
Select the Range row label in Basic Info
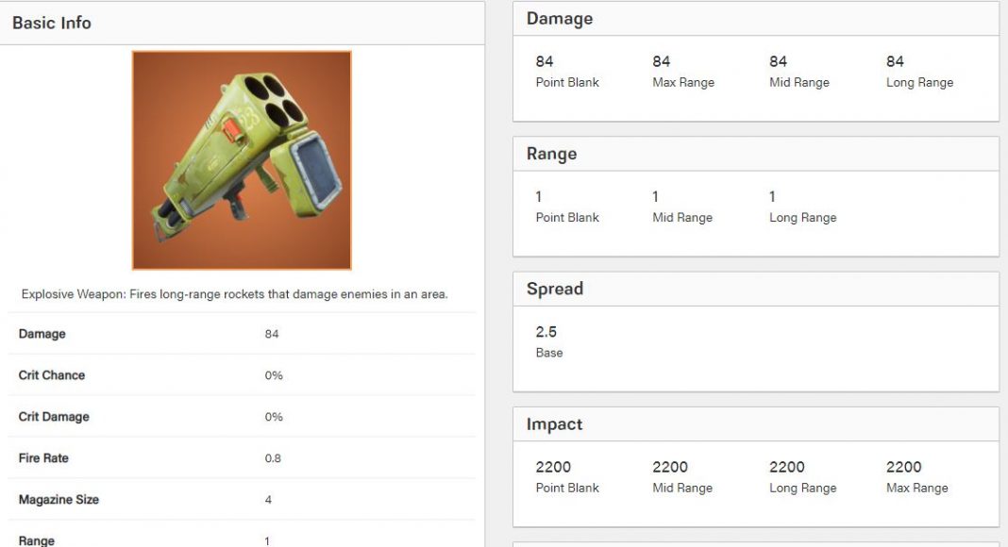click(36, 540)
